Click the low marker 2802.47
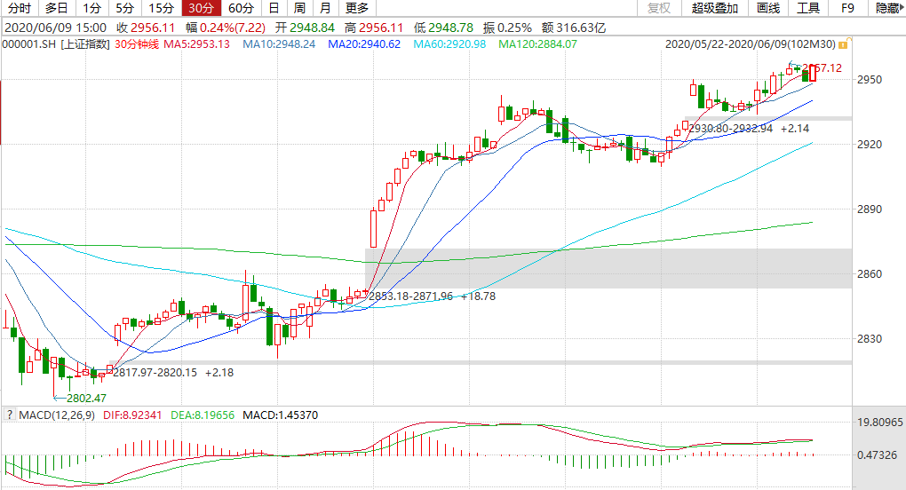 pyautogui.click(x=86, y=399)
